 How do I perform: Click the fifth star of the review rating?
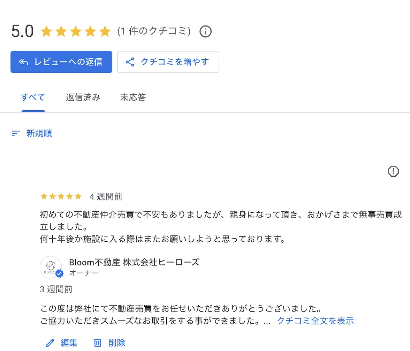pos(77,196)
